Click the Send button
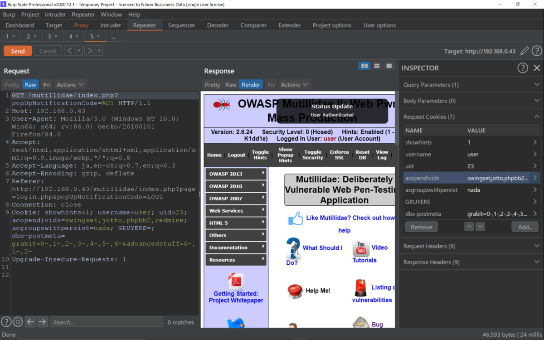This screenshot has width=544, height=340. click(x=18, y=51)
